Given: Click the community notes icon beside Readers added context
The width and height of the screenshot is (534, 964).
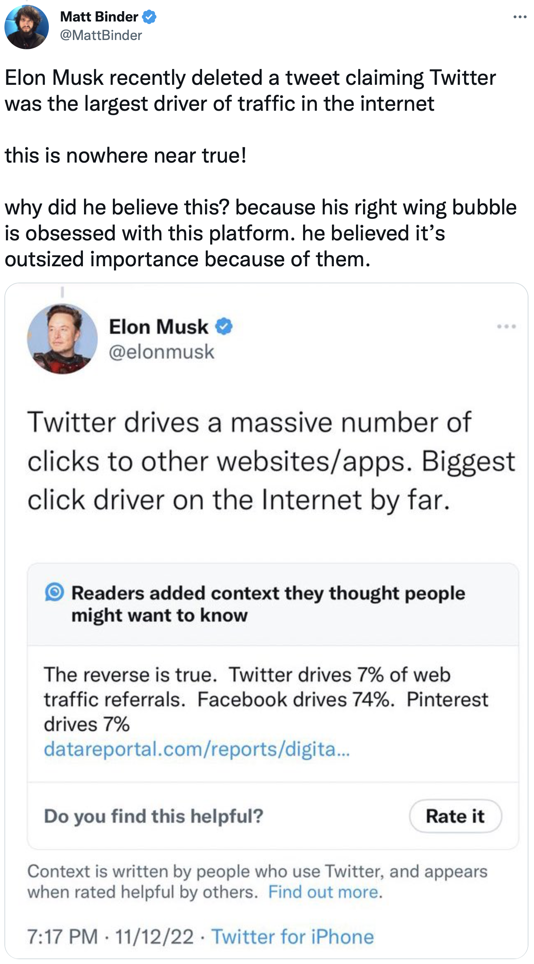Looking at the screenshot, I should pos(55,592).
